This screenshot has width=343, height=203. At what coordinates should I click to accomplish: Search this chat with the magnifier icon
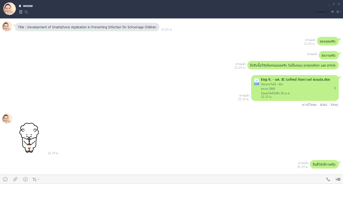point(26,12)
